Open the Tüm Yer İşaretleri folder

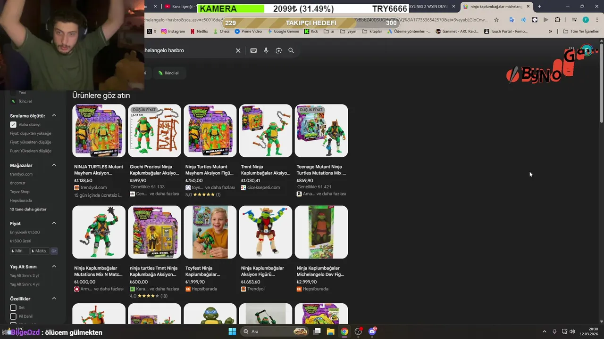coord(582,32)
